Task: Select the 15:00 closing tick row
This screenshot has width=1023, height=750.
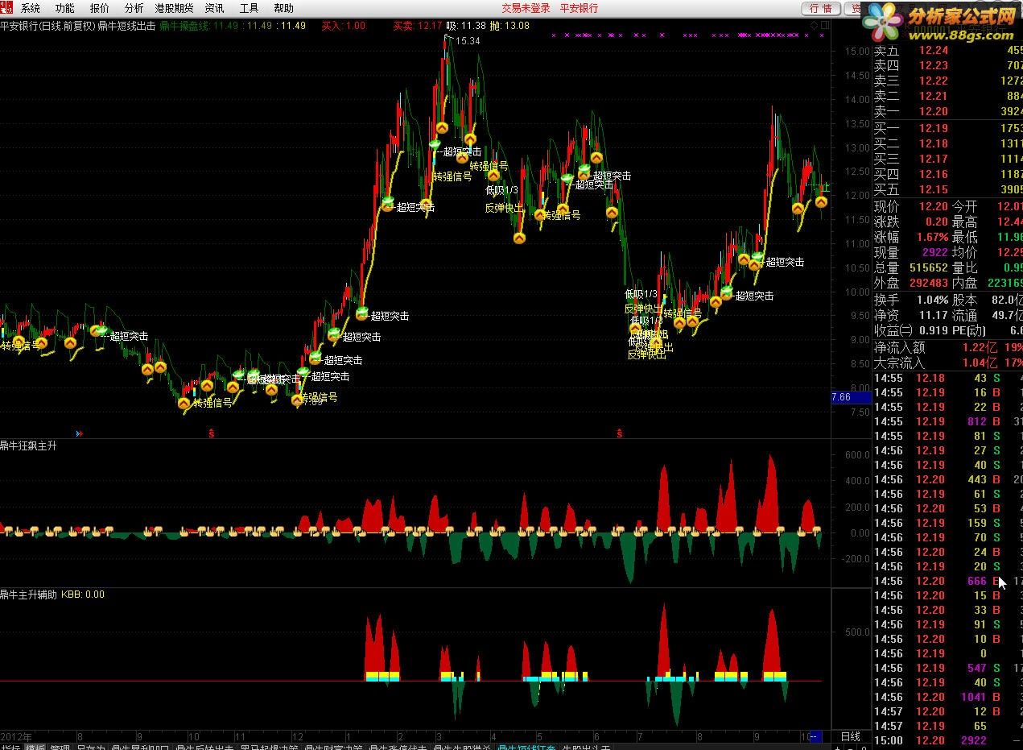Action: tap(948, 740)
